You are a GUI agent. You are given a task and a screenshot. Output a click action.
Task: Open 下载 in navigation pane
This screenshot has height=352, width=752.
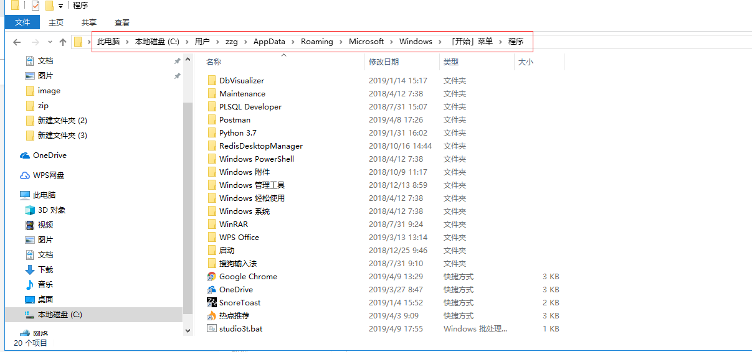[x=45, y=270]
